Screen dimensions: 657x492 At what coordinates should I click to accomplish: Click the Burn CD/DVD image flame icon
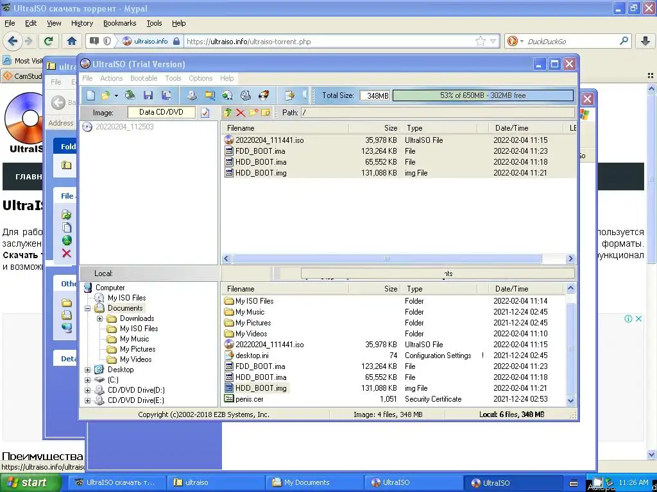pyautogui.click(x=264, y=95)
